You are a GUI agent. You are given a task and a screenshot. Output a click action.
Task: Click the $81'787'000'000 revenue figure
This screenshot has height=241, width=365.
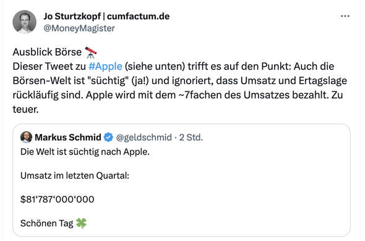point(58,200)
